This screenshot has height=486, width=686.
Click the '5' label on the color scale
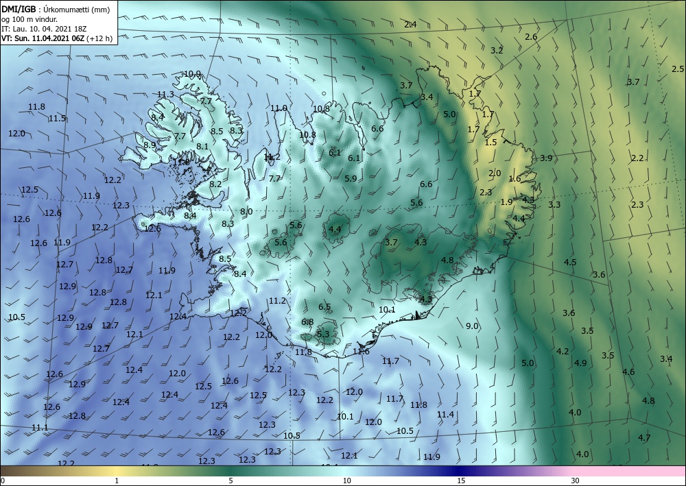[x=230, y=481]
